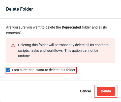121x102 pixels.
Task: Click the word "undone." in the warning banner
Action: pyautogui.click(x=24, y=56)
